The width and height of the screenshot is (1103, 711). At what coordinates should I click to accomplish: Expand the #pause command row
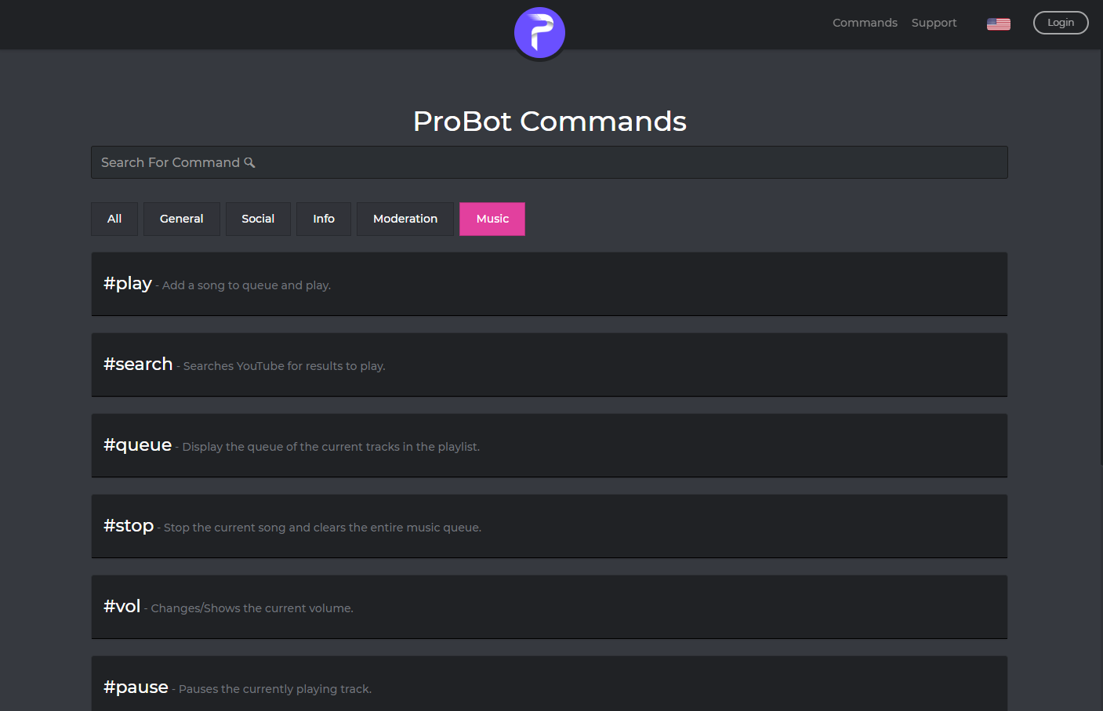(x=549, y=684)
